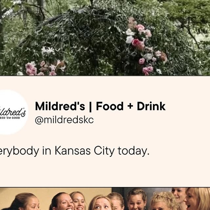
Task: Click the Mildred's round logo avatar
Action: [x=13, y=112]
